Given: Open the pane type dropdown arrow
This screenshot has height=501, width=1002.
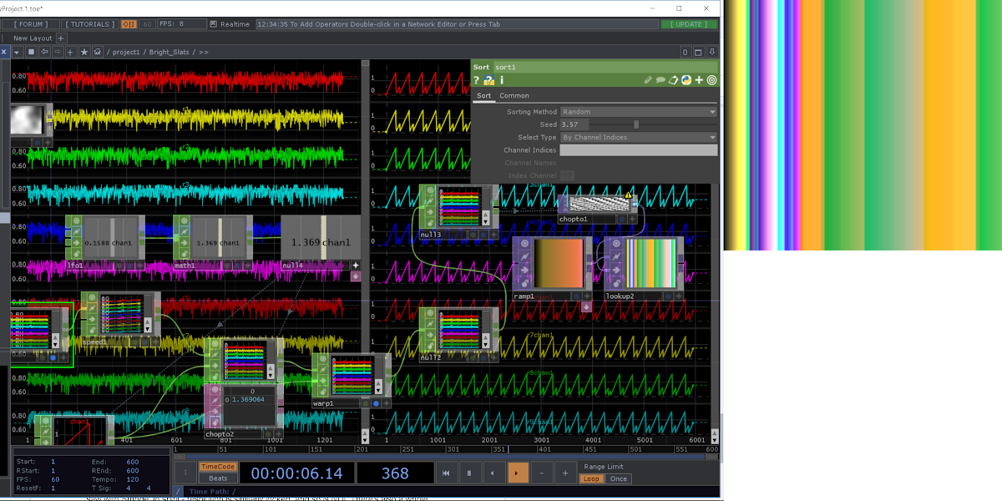Looking at the screenshot, I should (18, 52).
